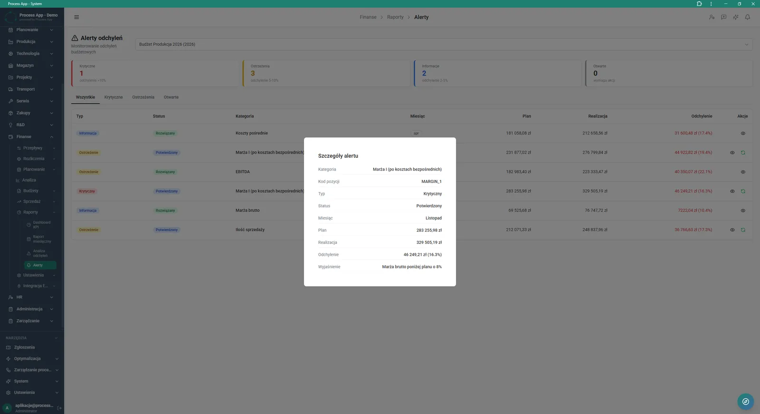Click the MARGIN_1 code in the dialog
Image resolution: width=760 pixels, height=414 pixels.
(x=431, y=182)
